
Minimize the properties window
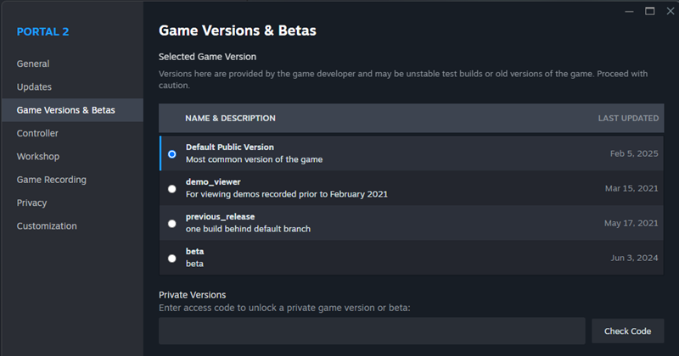[629, 11]
